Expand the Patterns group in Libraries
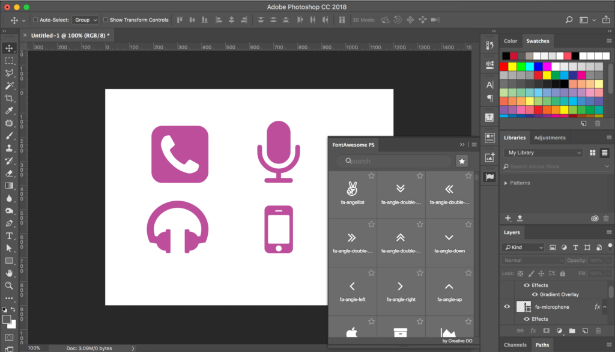Image resolution: width=615 pixels, height=352 pixels. point(506,183)
